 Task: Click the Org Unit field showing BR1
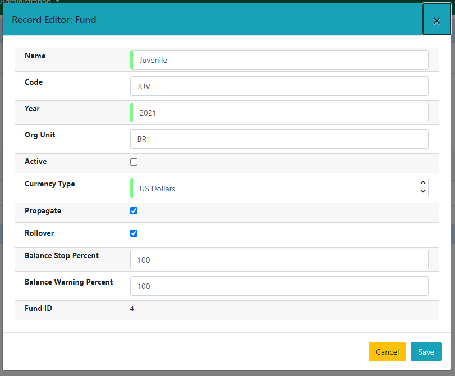coord(279,139)
